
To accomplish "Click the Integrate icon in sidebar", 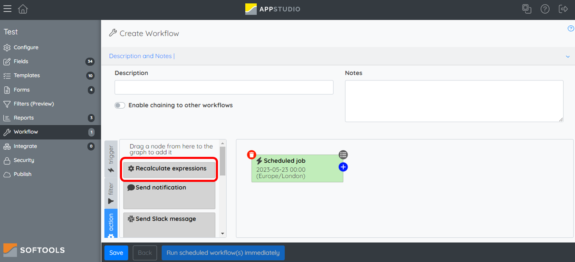I will (7, 147).
